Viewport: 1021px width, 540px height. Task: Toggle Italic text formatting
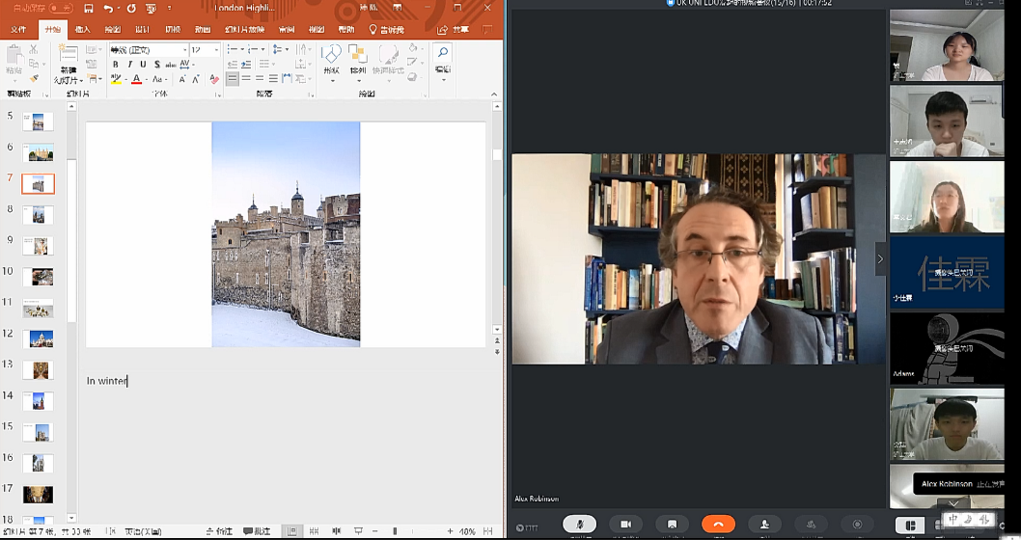[x=129, y=65]
